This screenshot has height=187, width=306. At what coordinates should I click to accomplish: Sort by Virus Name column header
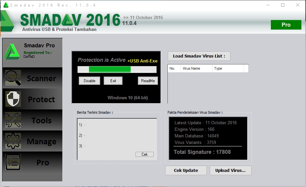pyautogui.click(x=197, y=68)
